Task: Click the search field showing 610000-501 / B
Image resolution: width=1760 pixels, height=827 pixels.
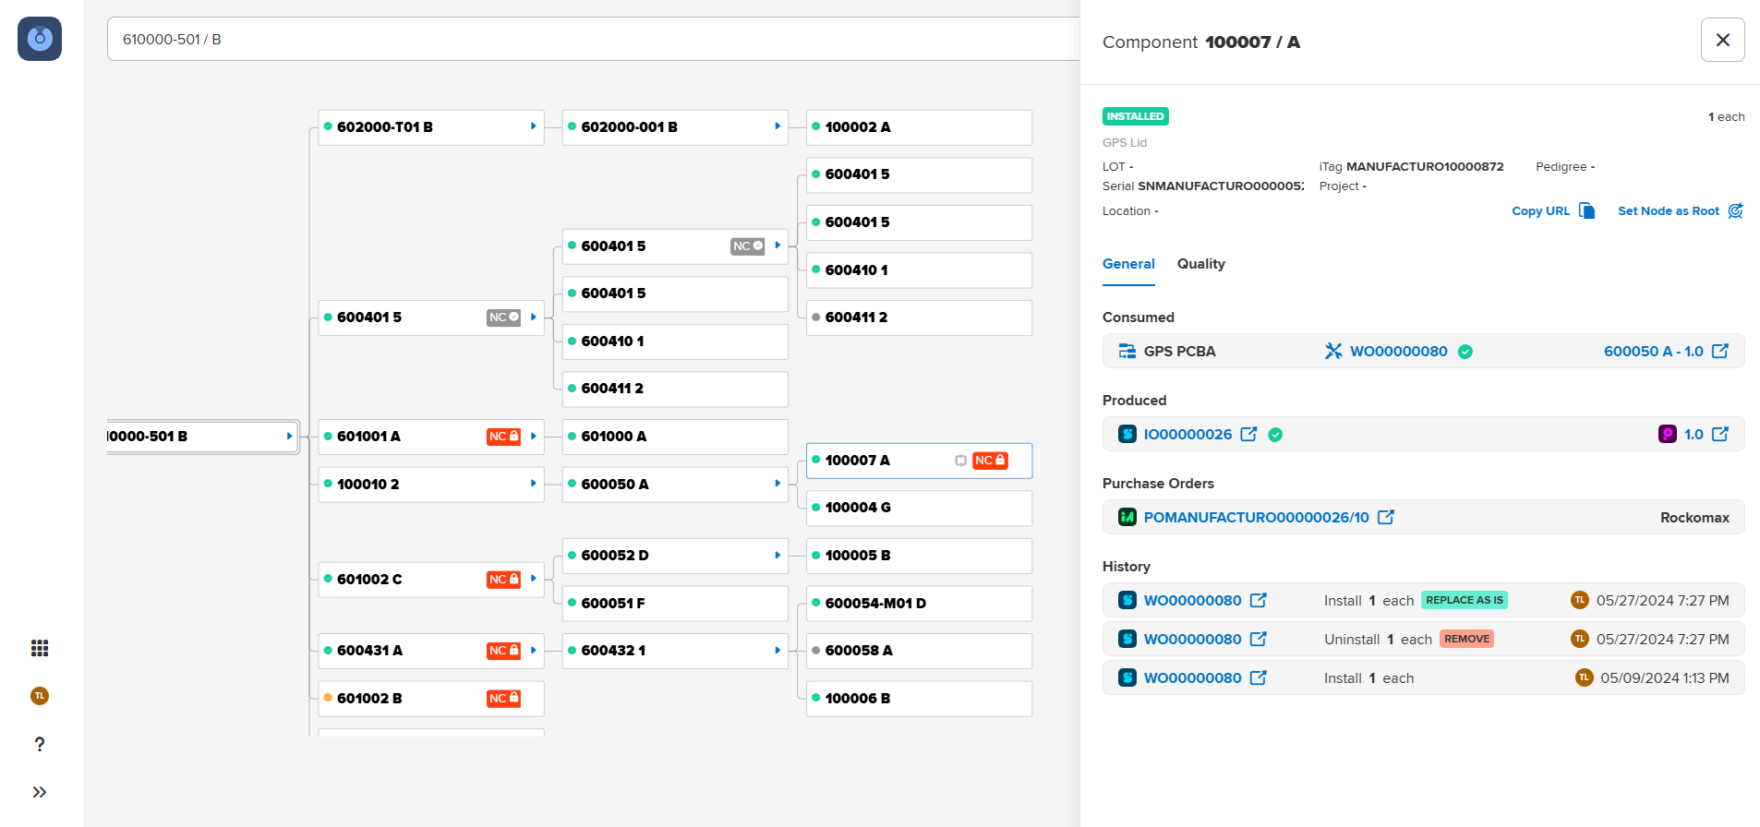Action: tap(591, 39)
